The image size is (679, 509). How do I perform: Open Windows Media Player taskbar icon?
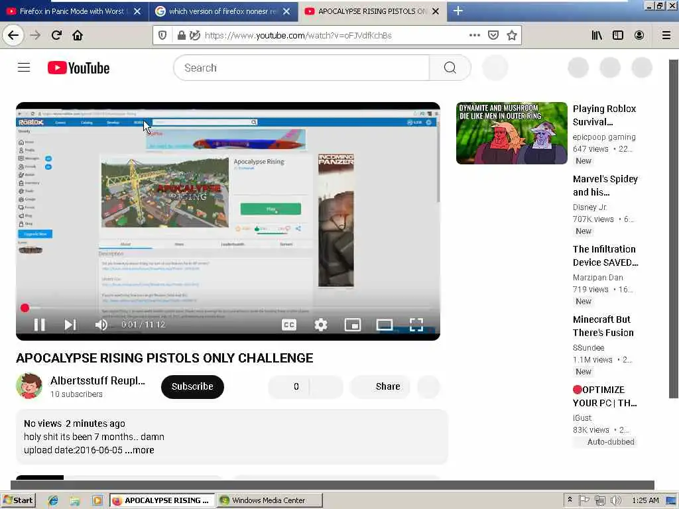coord(97,500)
